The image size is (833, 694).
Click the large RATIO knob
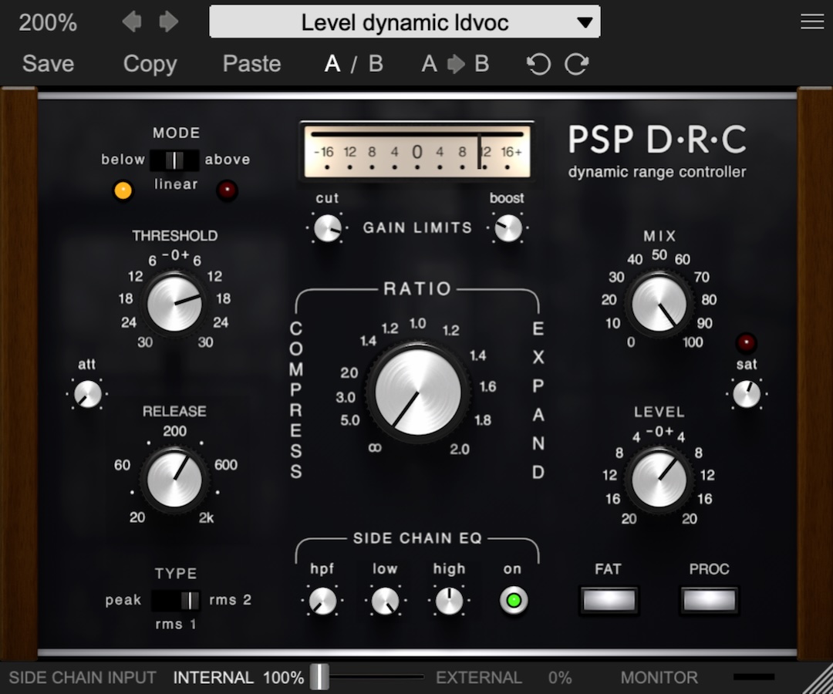(418, 391)
